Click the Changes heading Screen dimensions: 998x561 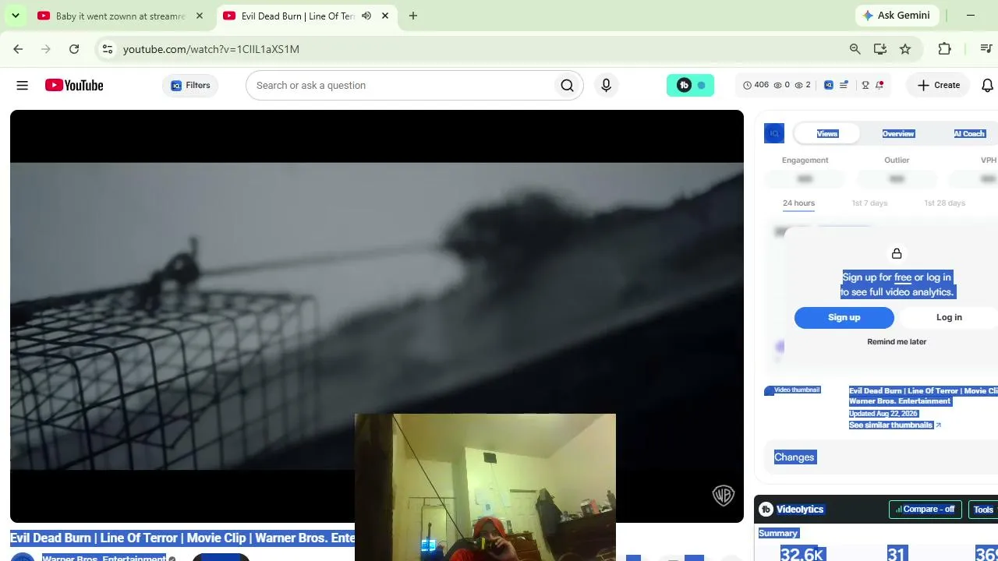coord(795,457)
